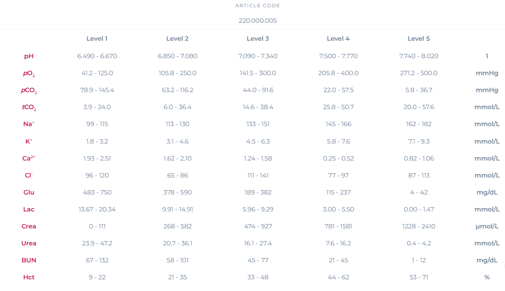
Task: Click pCO2 Level 3 value 44.0 - 91.6
Action: pos(258,90)
